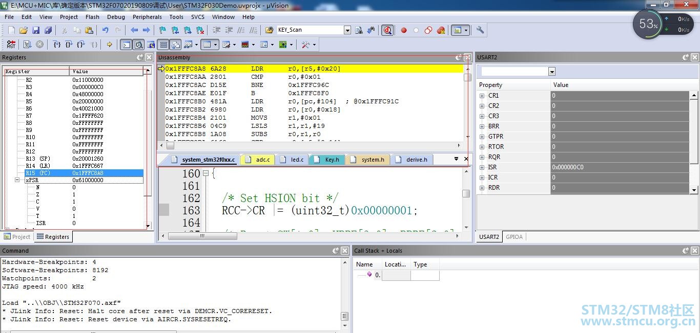
Task: Click the Property column header in USART2
Action: [513, 85]
